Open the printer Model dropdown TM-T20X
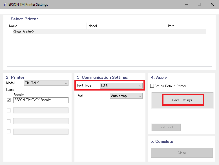The image size is (219, 165). click(x=46, y=83)
